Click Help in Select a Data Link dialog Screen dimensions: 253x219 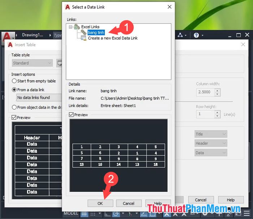point(158,203)
